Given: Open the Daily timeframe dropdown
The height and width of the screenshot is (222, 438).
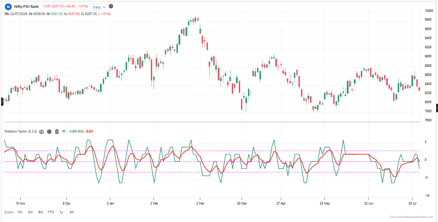Looking at the screenshot, I should click(x=98, y=7).
